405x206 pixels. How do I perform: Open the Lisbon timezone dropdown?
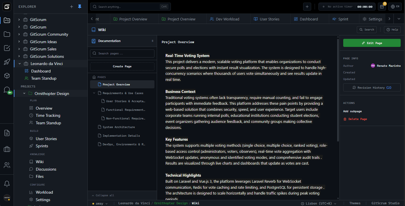pos(318,203)
